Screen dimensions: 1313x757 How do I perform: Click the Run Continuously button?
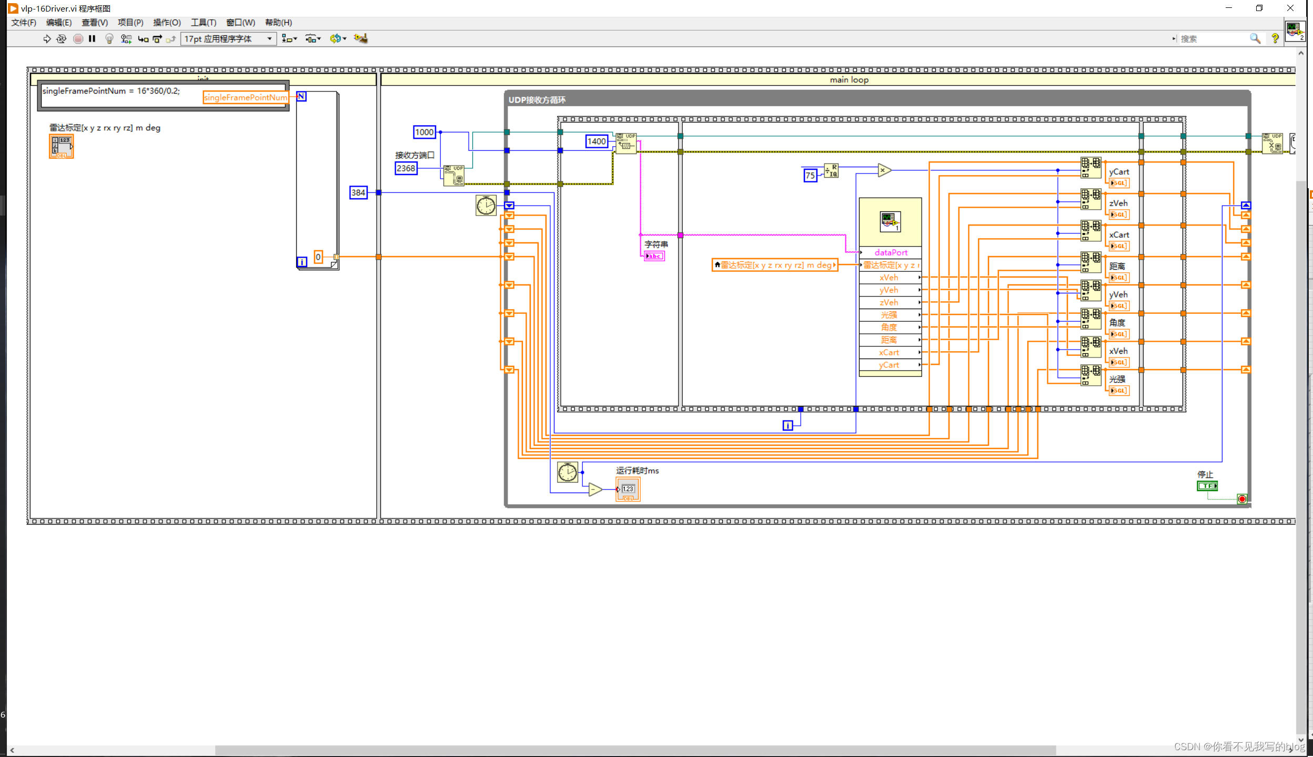click(62, 39)
